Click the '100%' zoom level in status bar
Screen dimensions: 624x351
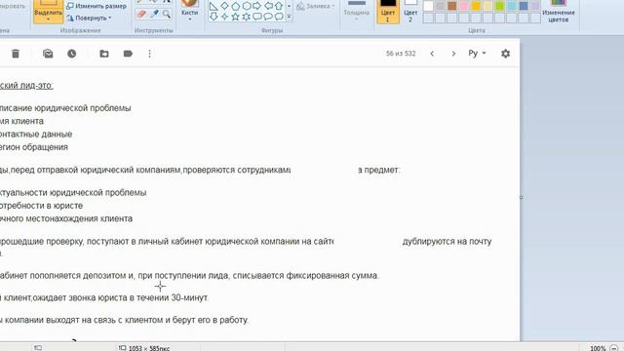click(x=598, y=348)
